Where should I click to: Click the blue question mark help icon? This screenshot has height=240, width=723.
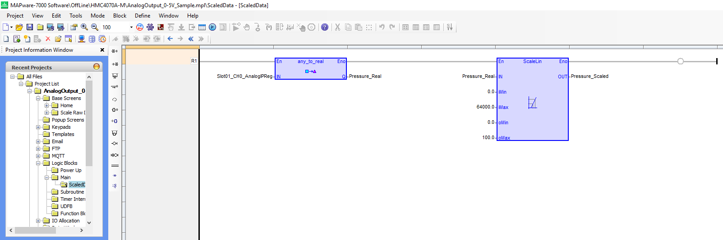[325, 27]
